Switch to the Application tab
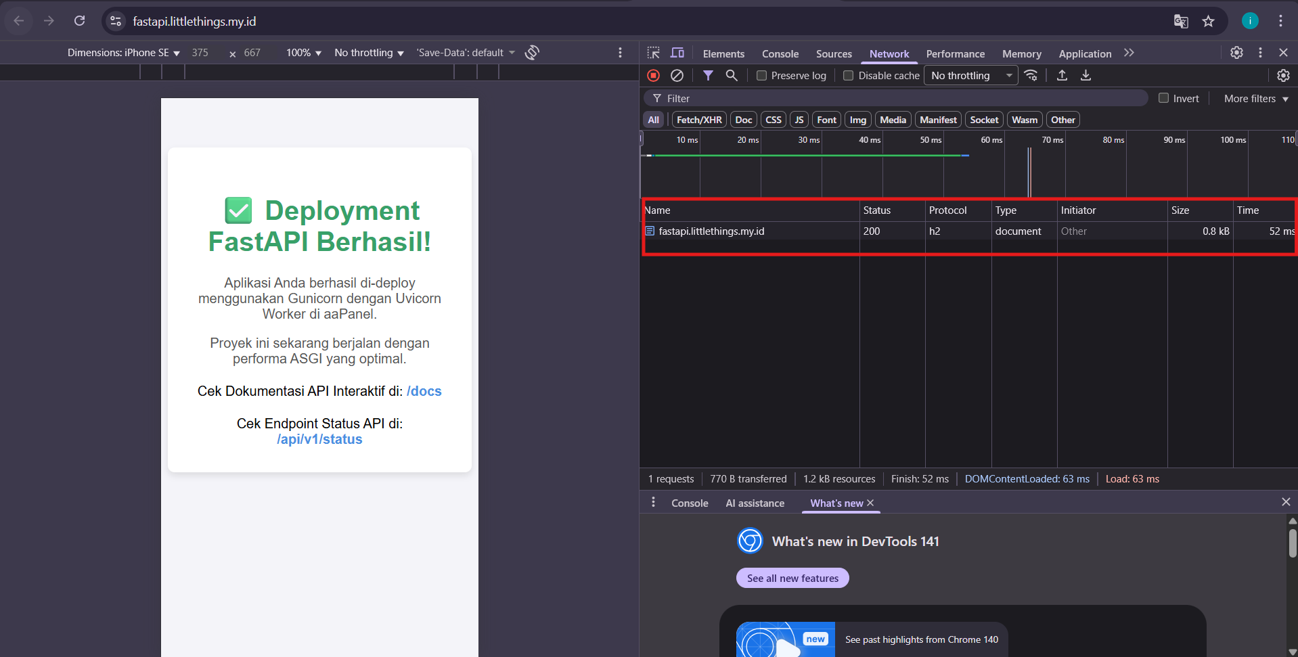 point(1085,53)
